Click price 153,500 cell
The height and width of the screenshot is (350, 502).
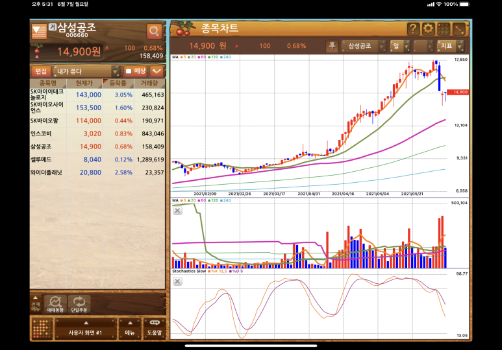[88, 108]
